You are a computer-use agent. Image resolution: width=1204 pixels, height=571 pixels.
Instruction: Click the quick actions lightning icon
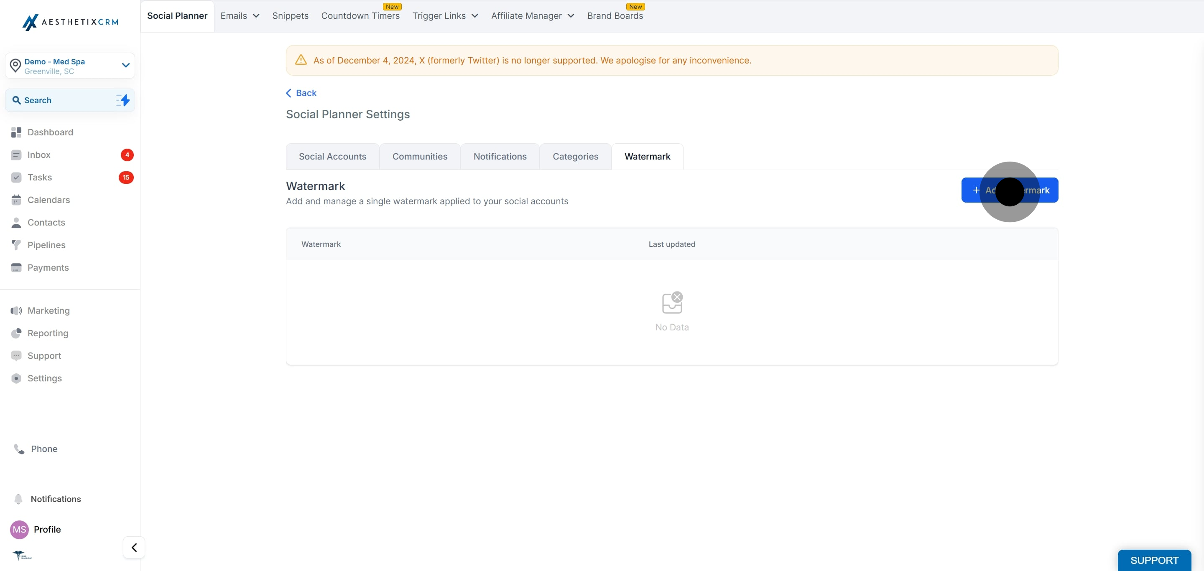123,100
